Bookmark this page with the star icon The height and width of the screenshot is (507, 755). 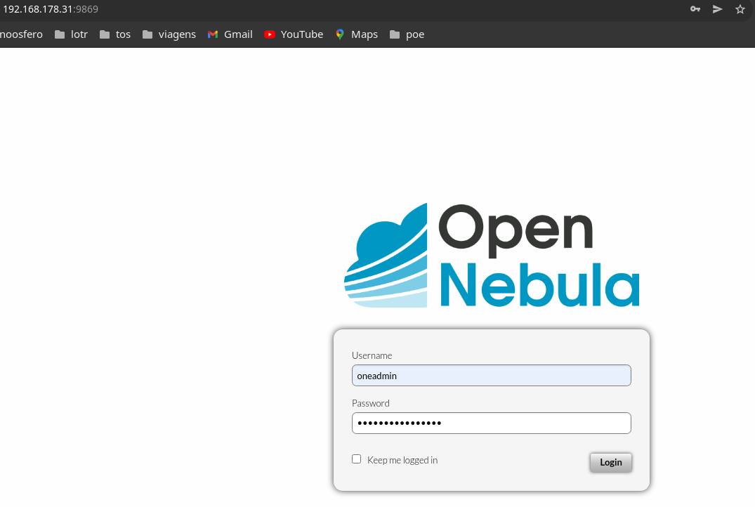click(740, 9)
